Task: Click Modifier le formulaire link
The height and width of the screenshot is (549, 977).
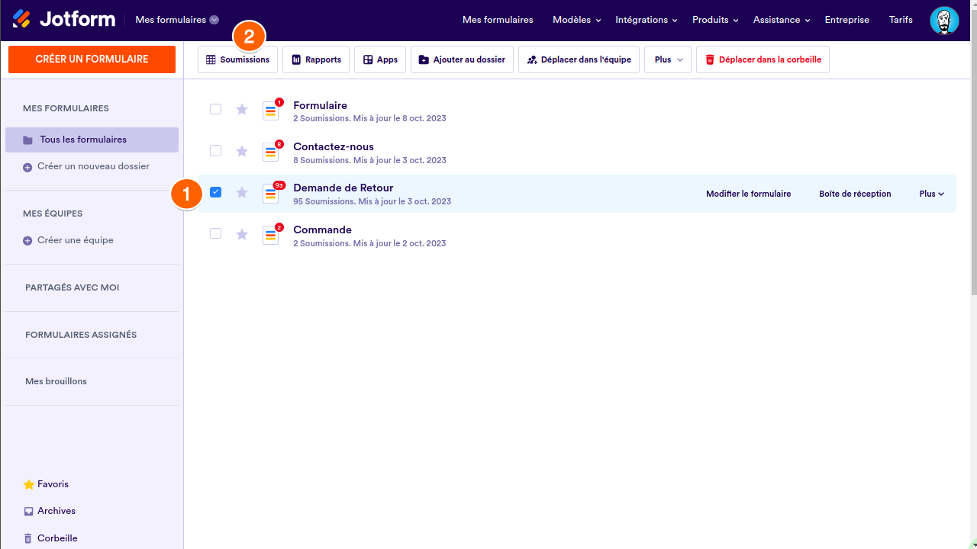Action: [x=748, y=194]
